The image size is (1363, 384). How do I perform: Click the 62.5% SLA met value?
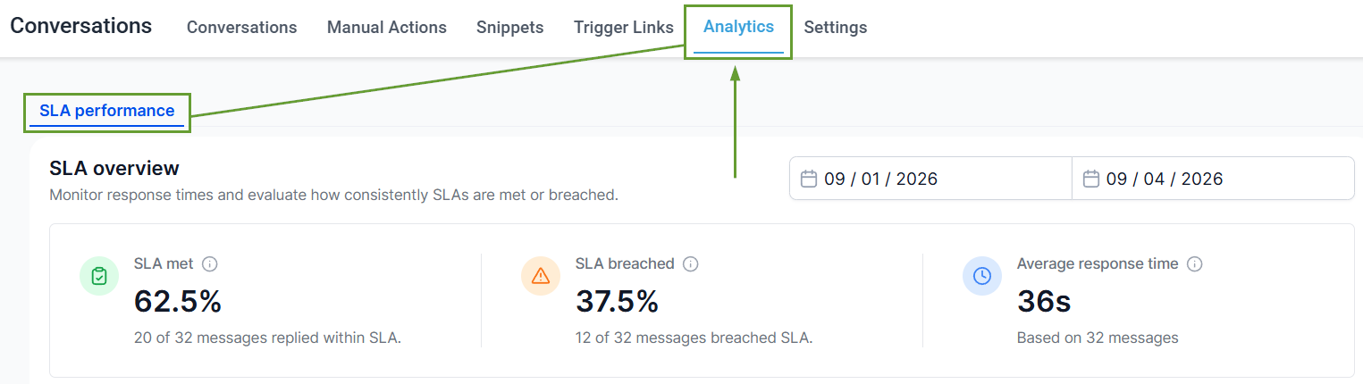click(x=178, y=302)
